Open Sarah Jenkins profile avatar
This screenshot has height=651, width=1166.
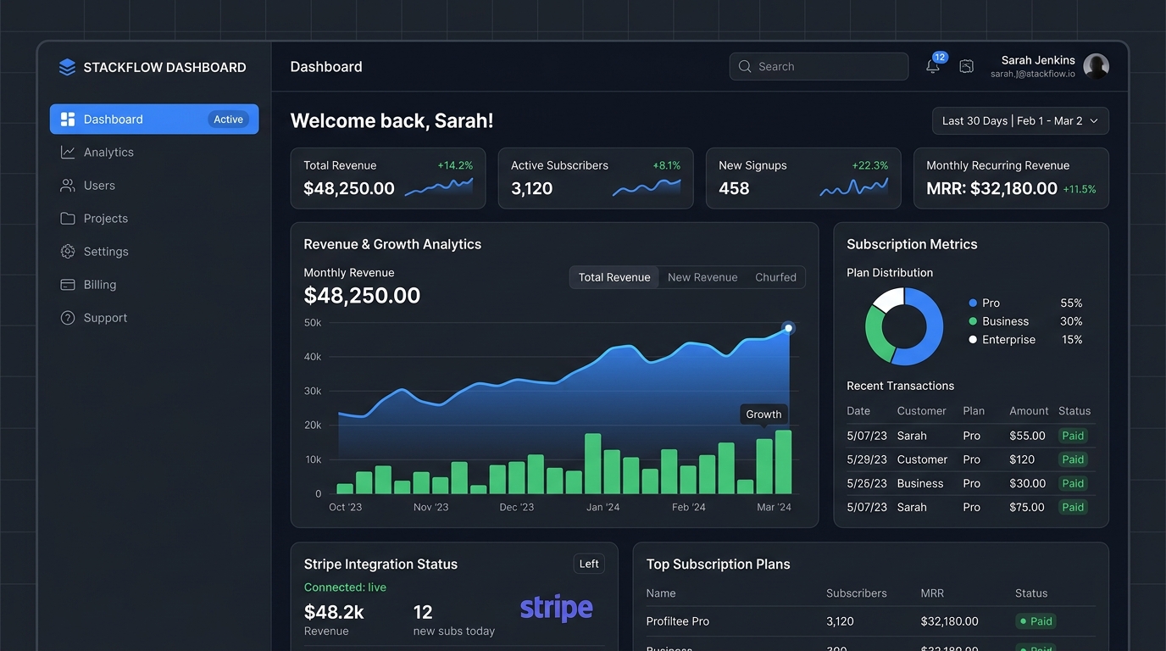1096,66
